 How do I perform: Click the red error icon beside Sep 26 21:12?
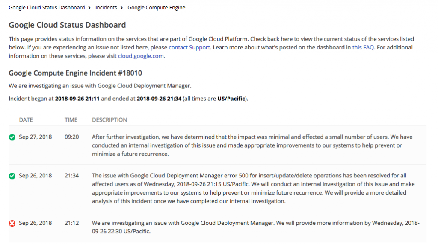tap(12, 223)
